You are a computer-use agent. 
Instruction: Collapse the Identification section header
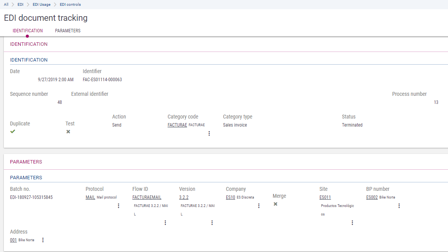[x=29, y=44]
